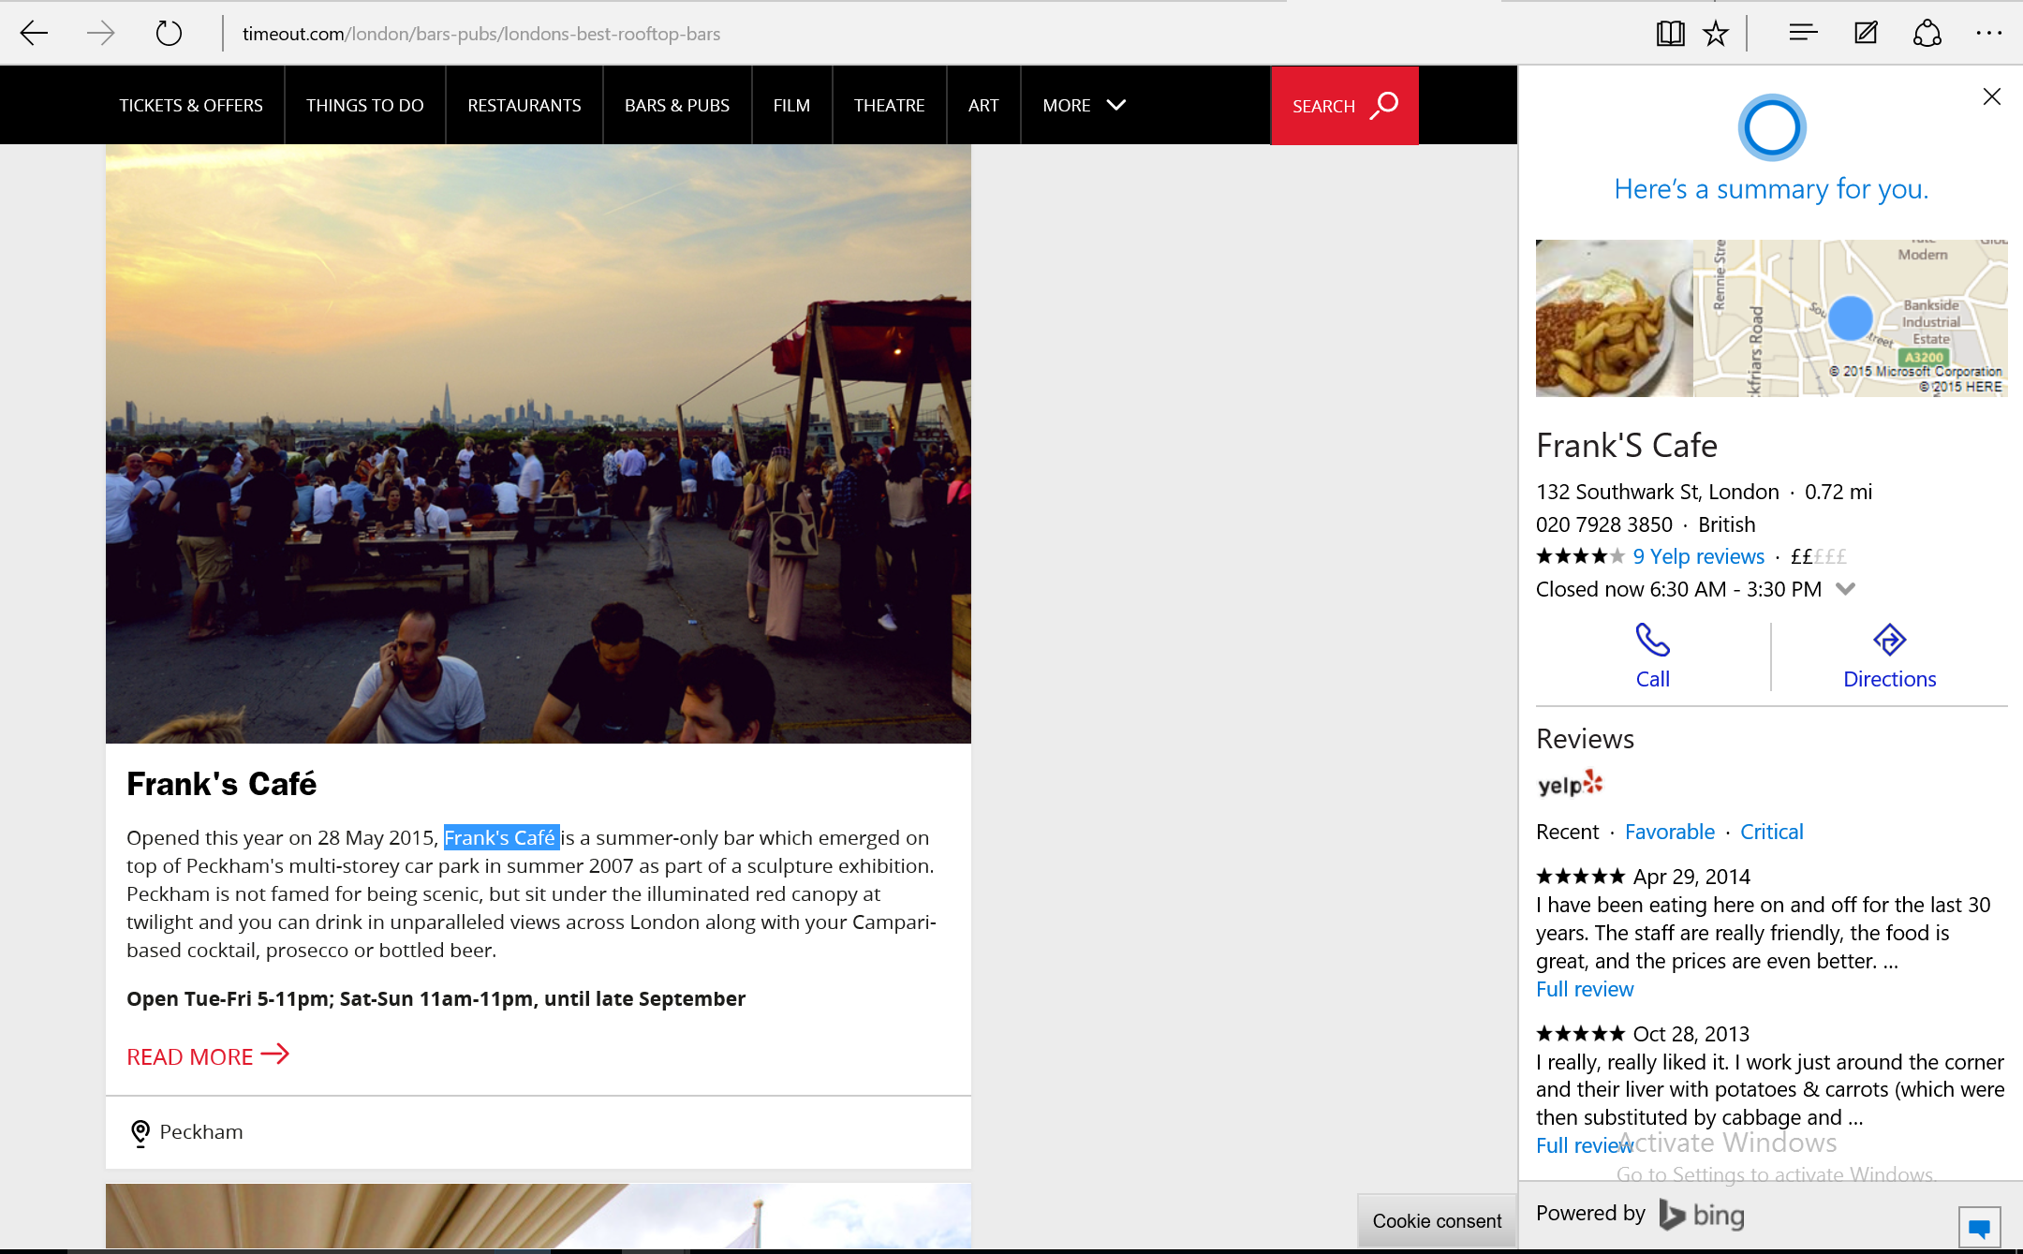
Task: Go to RESTAURANTS section
Action: 524,106
